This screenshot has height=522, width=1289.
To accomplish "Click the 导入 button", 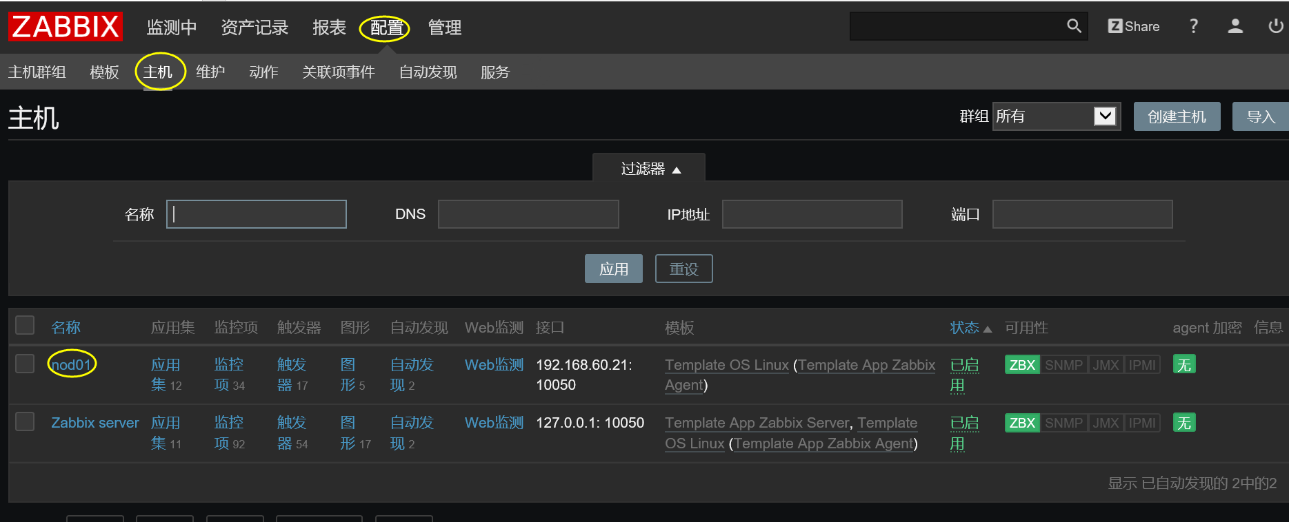I will click(x=1261, y=116).
